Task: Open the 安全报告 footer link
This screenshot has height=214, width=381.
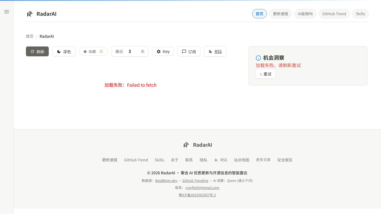Action: 285,160
